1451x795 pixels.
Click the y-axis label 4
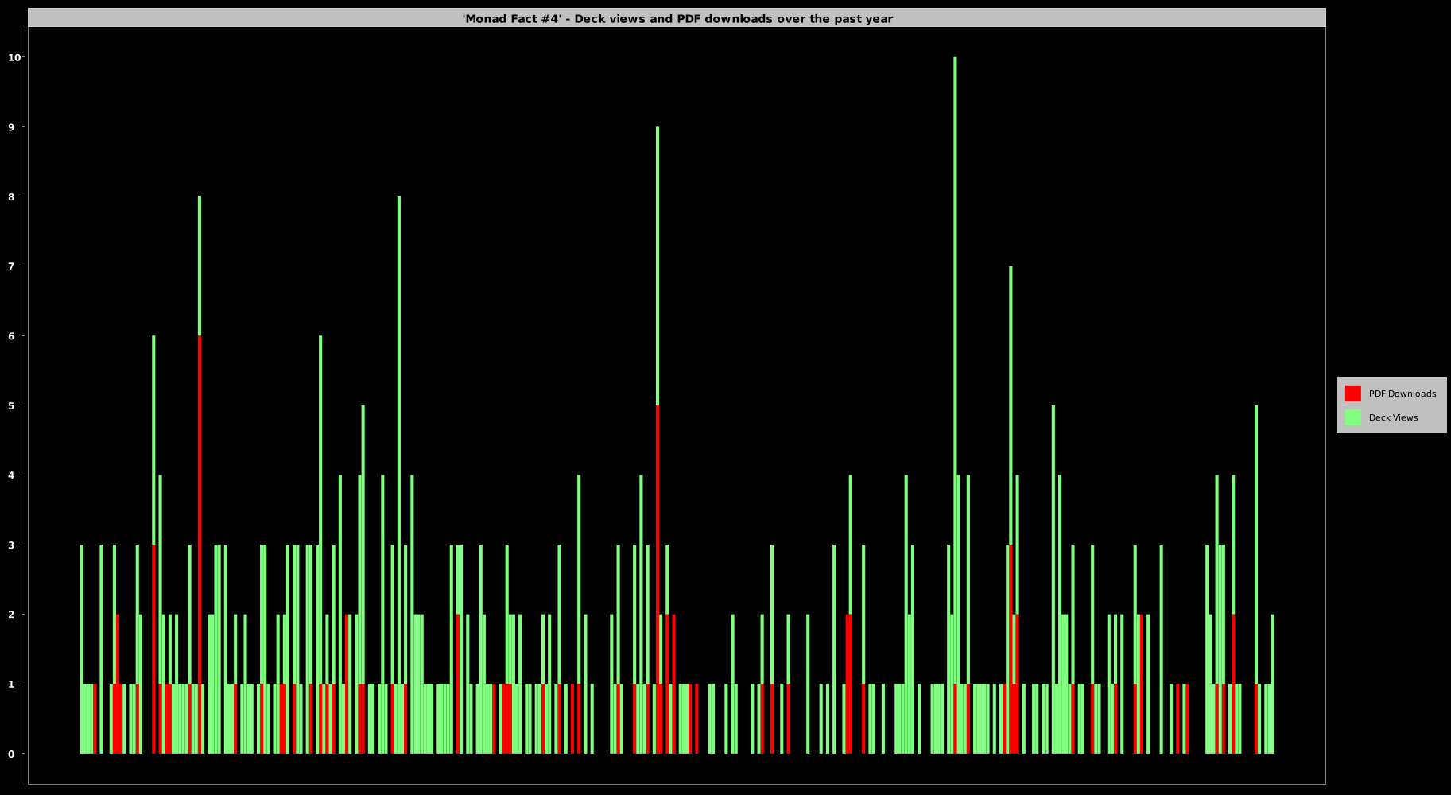click(x=11, y=475)
